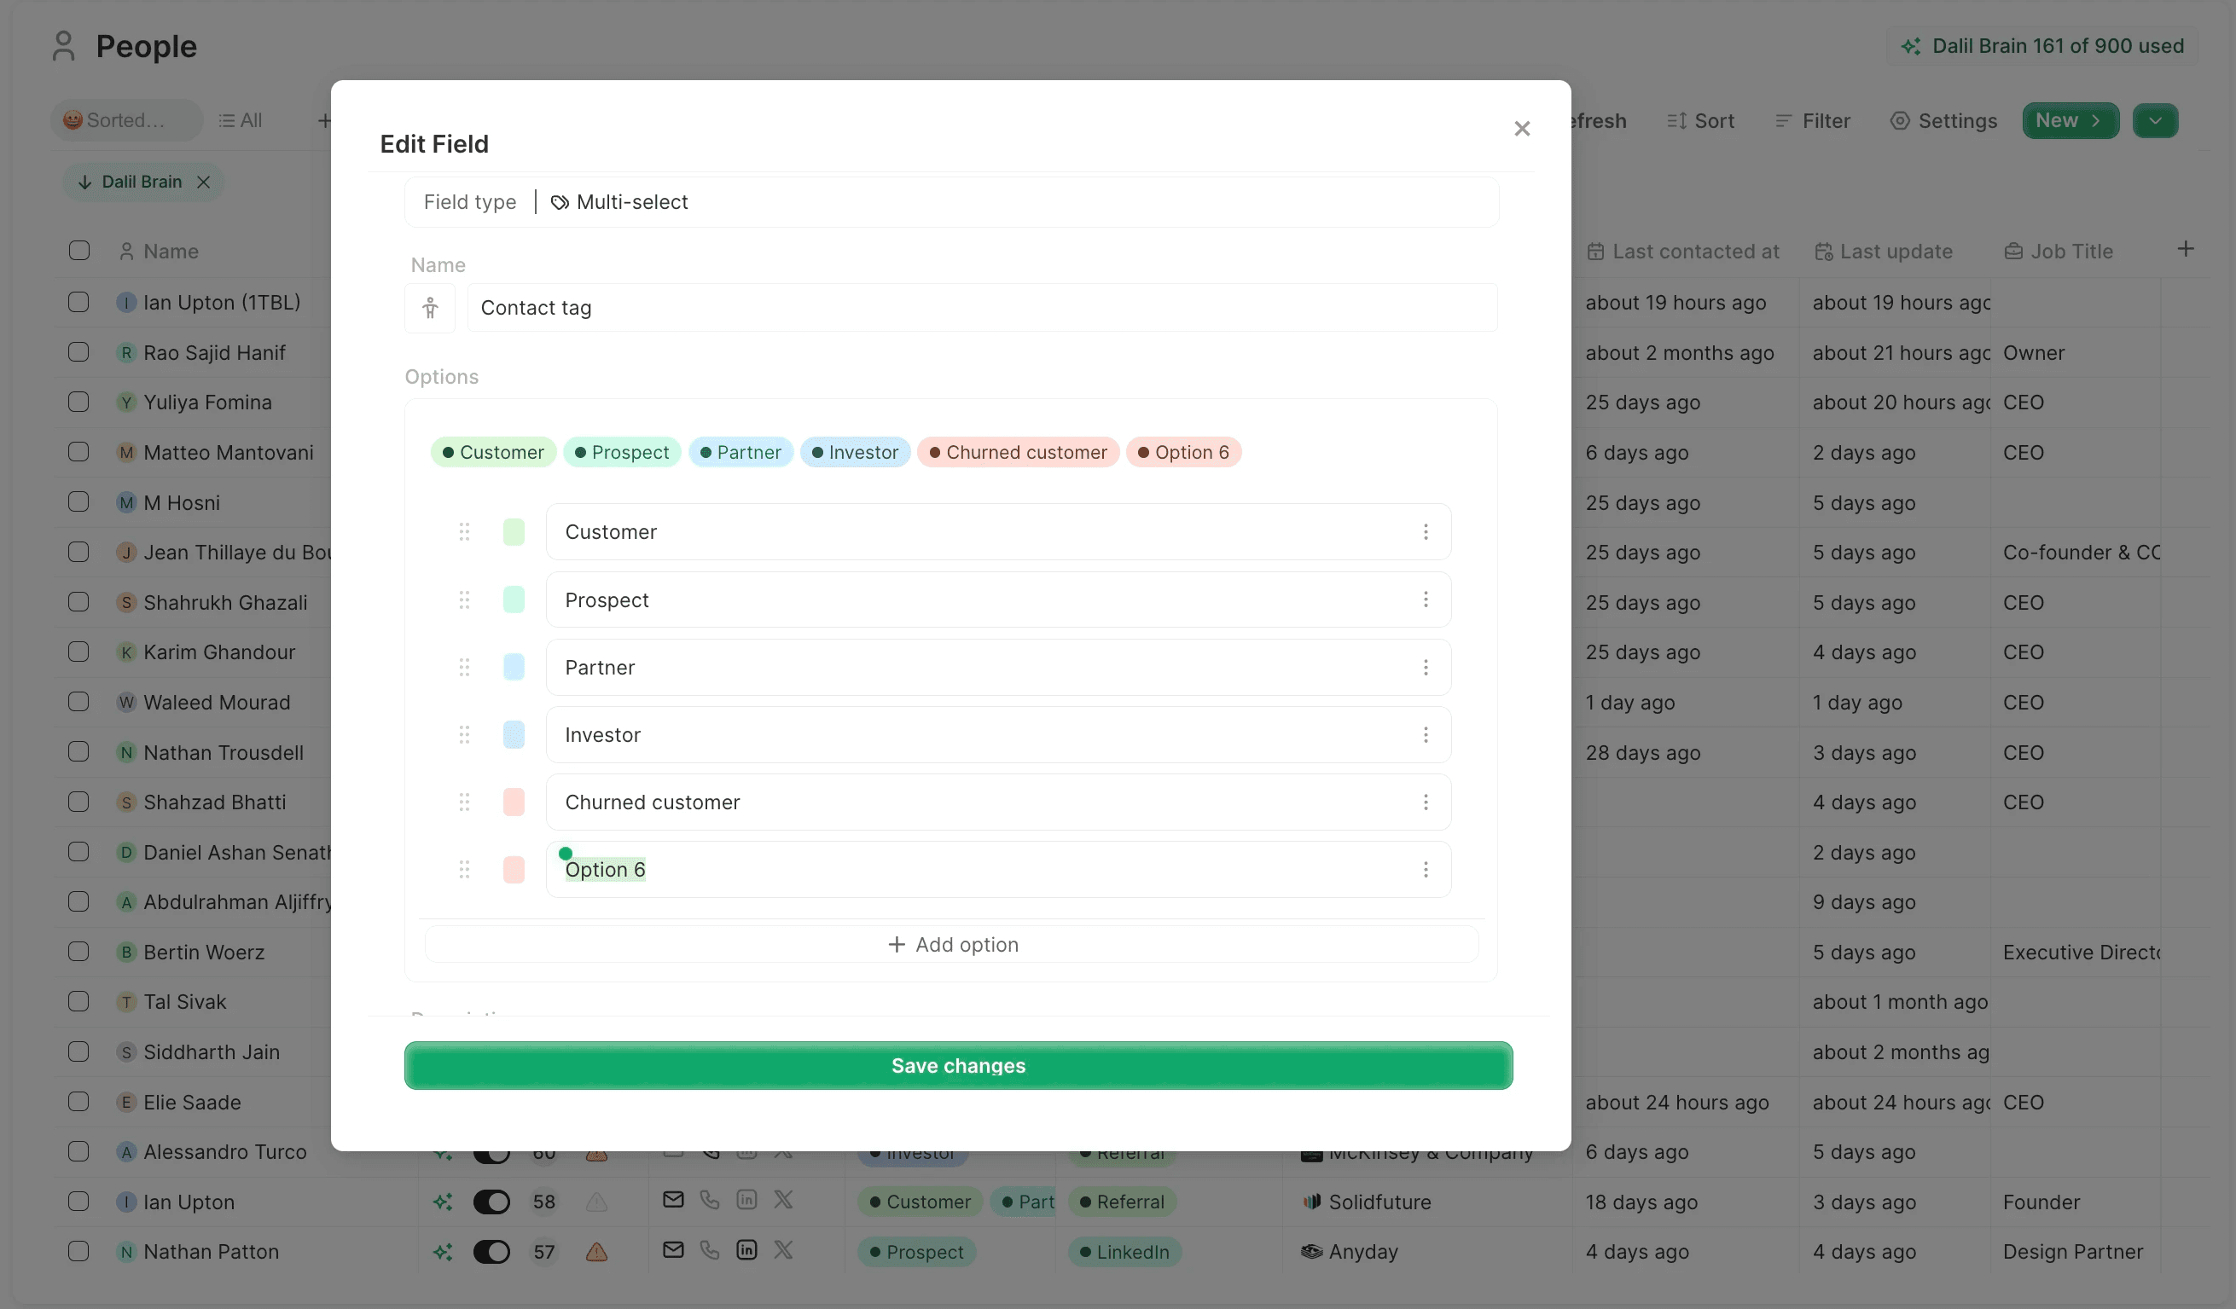Click inside the Contact tag name field
The height and width of the screenshot is (1309, 2236).
coord(887,308)
